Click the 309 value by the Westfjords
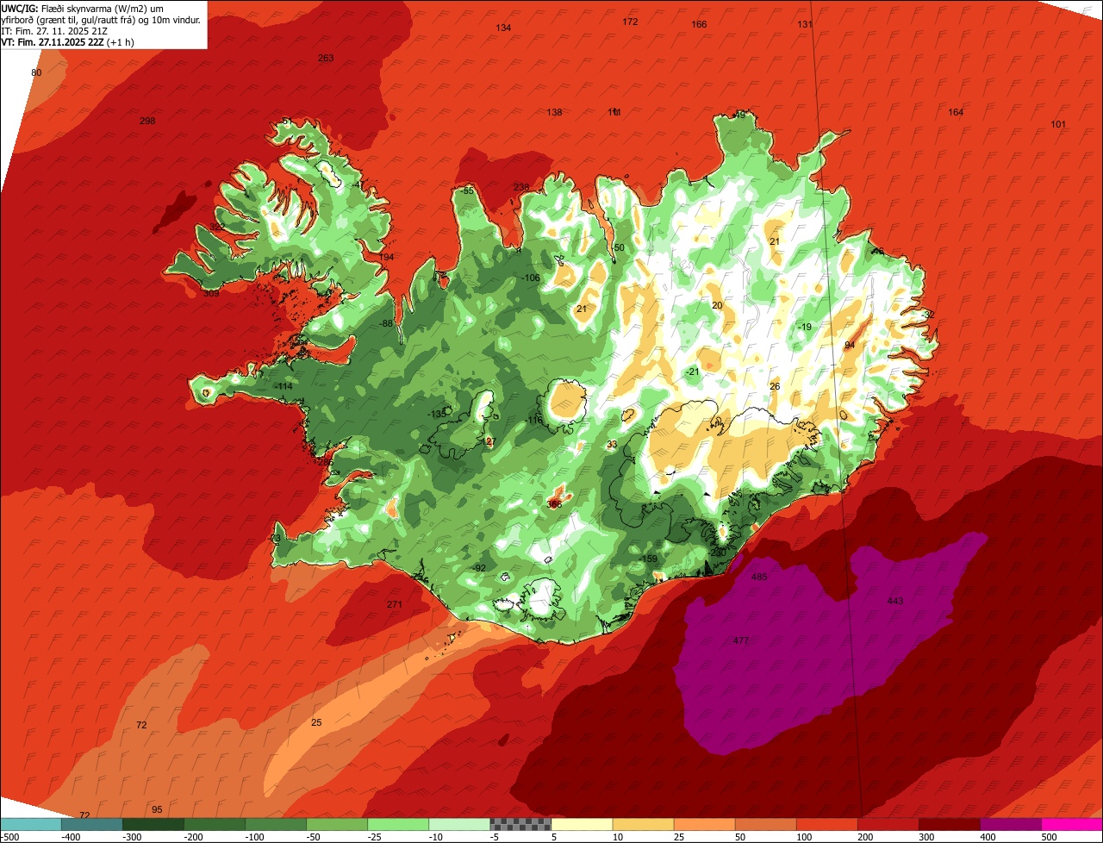The width and height of the screenshot is (1103, 843). click(x=211, y=293)
